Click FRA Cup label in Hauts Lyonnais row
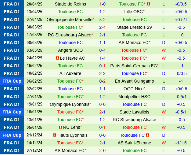Viewport: 191px width, 156px height. tap(12, 135)
